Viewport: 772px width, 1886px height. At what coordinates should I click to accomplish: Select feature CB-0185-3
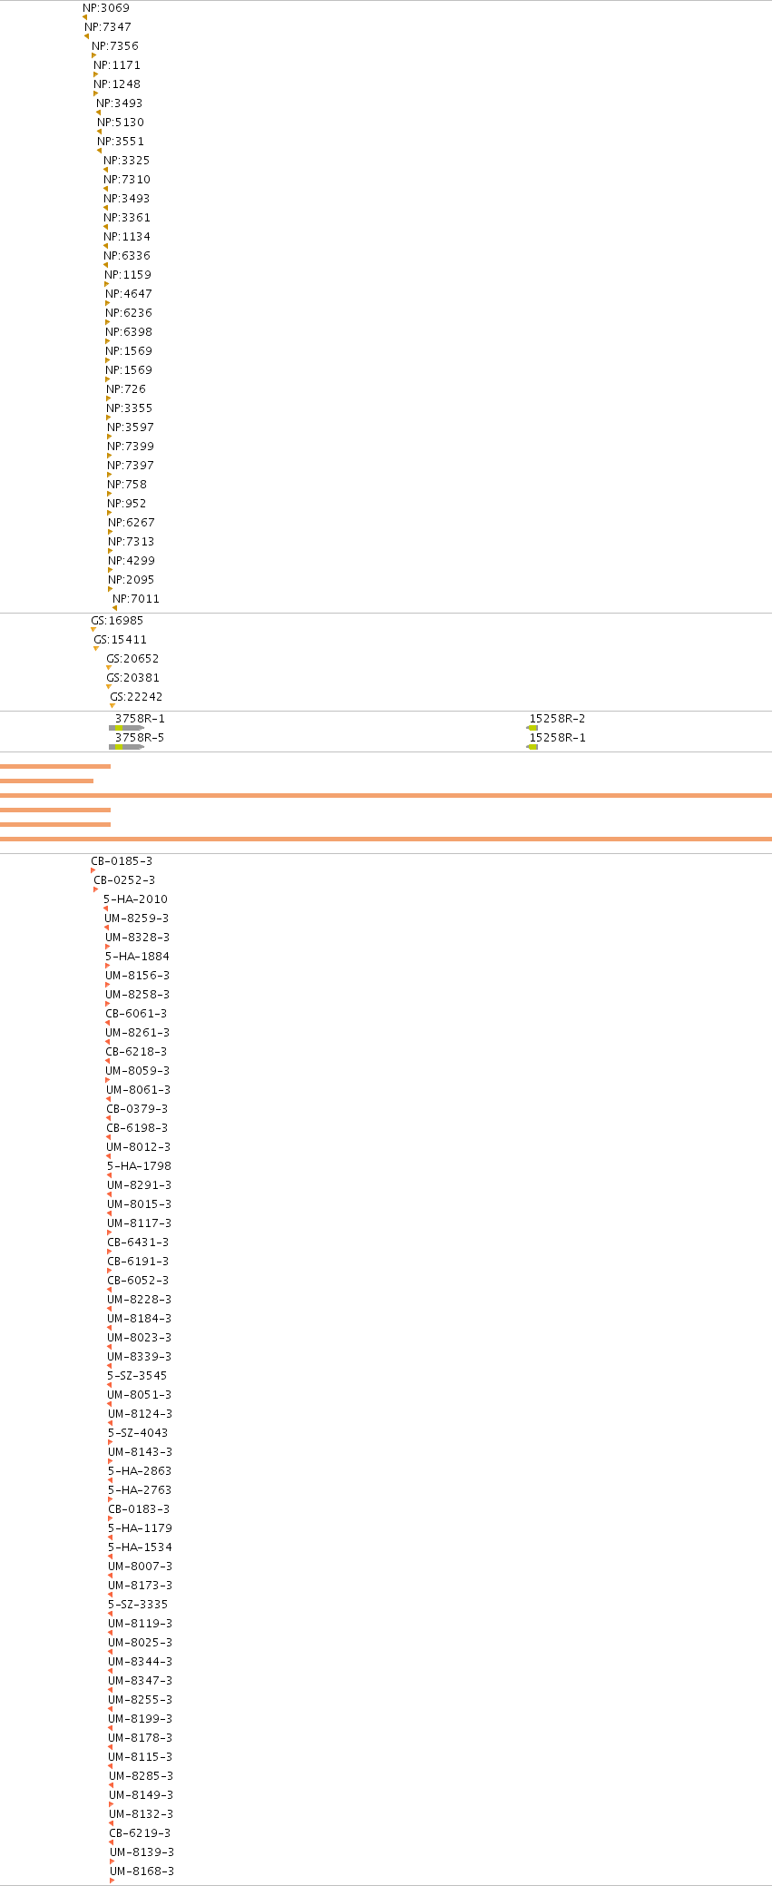click(122, 861)
